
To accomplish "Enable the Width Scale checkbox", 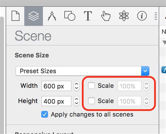I will pos(91,86).
